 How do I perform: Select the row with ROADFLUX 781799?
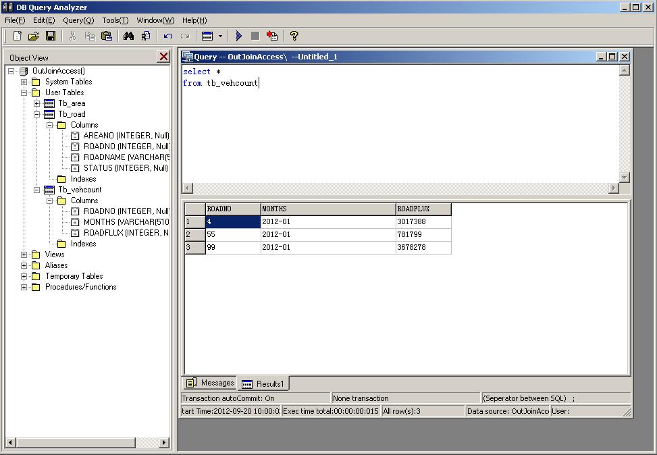pyautogui.click(x=194, y=234)
